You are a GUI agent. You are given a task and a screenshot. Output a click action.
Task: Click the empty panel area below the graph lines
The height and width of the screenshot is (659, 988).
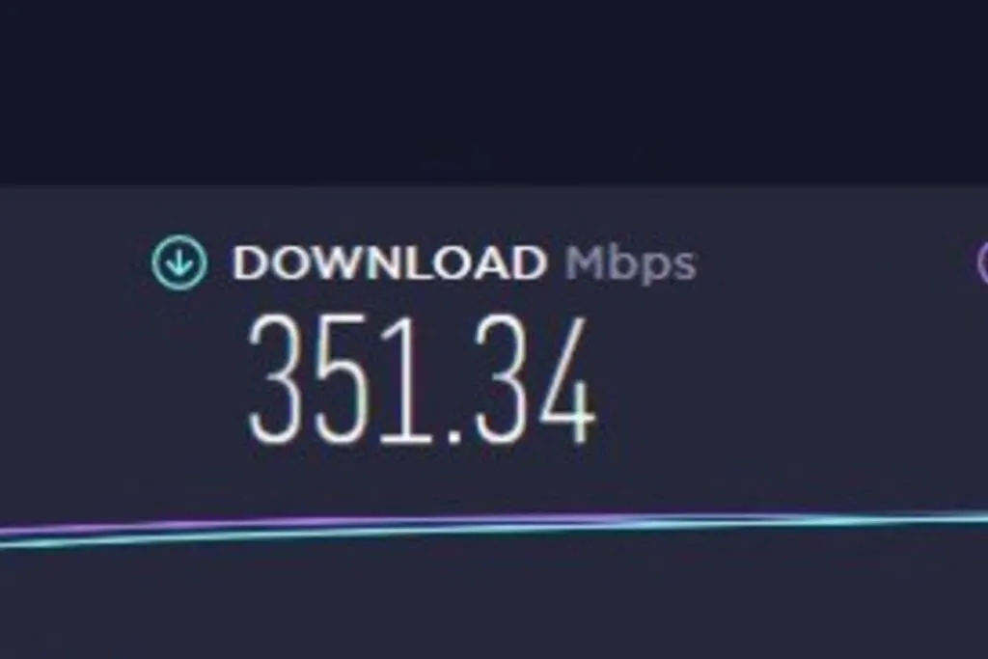pos(494,605)
